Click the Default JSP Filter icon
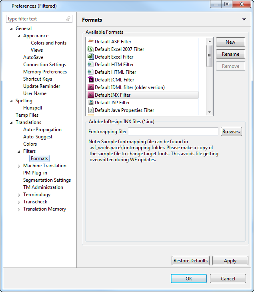Image resolution: width=254 pixels, height=292 pixels. pyautogui.click(x=91, y=103)
